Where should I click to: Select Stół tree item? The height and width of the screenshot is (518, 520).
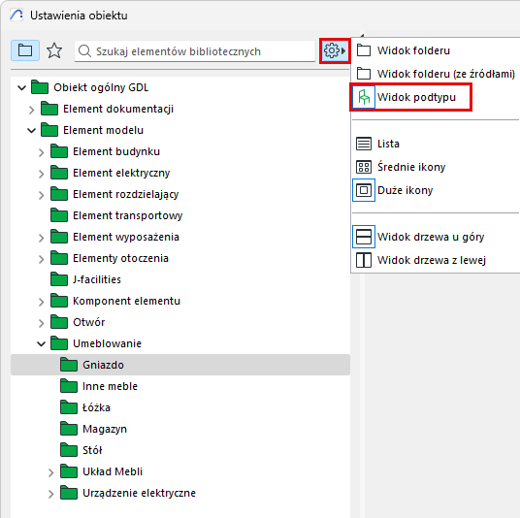[x=92, y=450]
